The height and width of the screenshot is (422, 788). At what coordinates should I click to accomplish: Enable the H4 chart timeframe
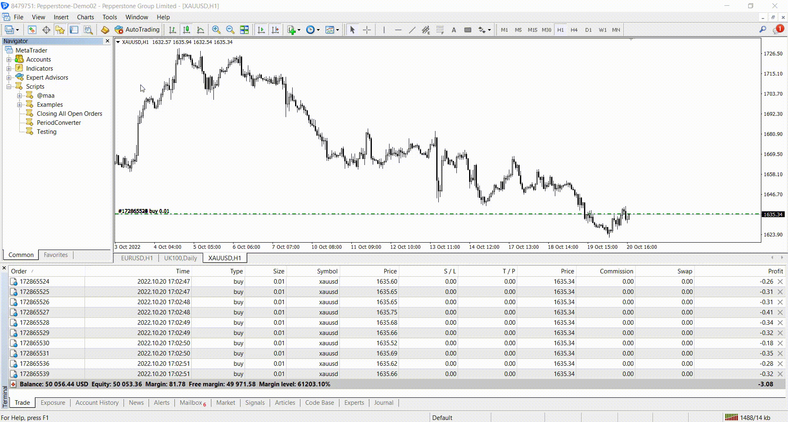tap(574, 30)
